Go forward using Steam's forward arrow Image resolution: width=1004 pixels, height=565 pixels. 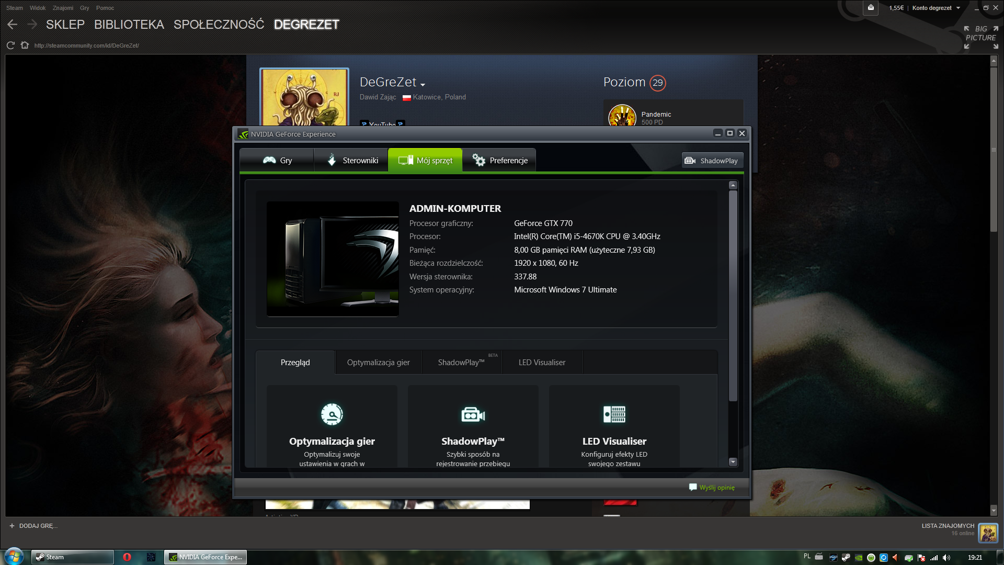pos(32,25)
